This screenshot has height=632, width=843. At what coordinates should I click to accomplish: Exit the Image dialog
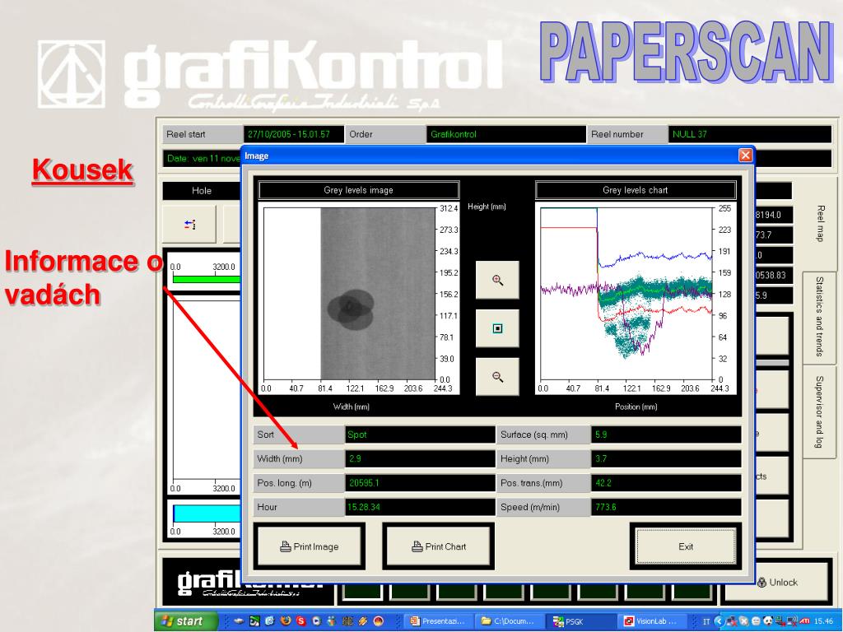686,546
